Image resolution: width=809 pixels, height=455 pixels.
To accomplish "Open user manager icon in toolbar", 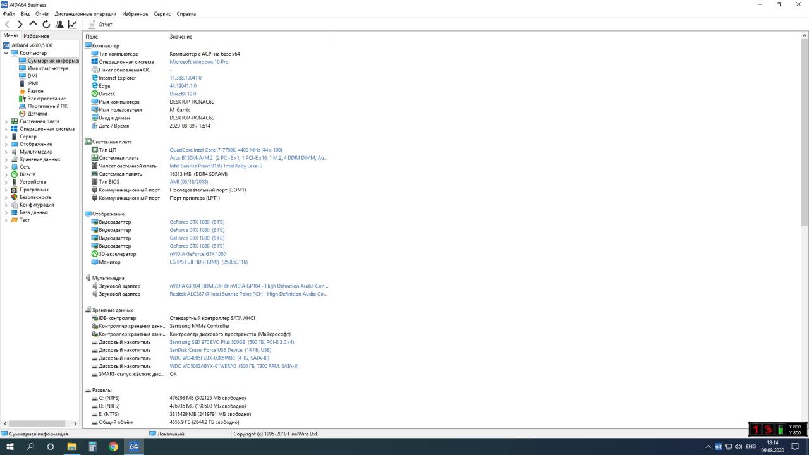I will click(59, 25).
